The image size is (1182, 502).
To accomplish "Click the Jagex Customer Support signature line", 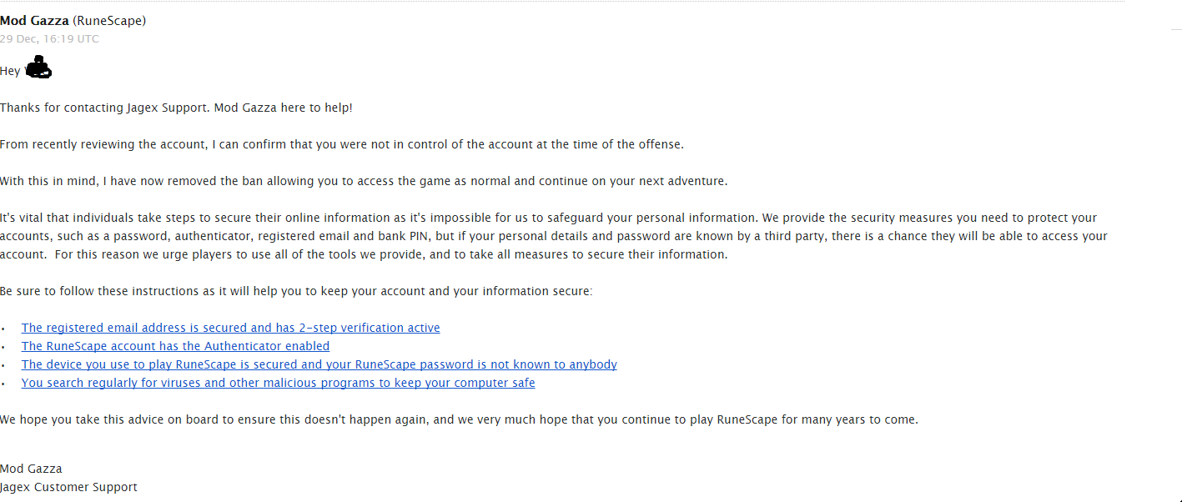I will click(68, 487).
